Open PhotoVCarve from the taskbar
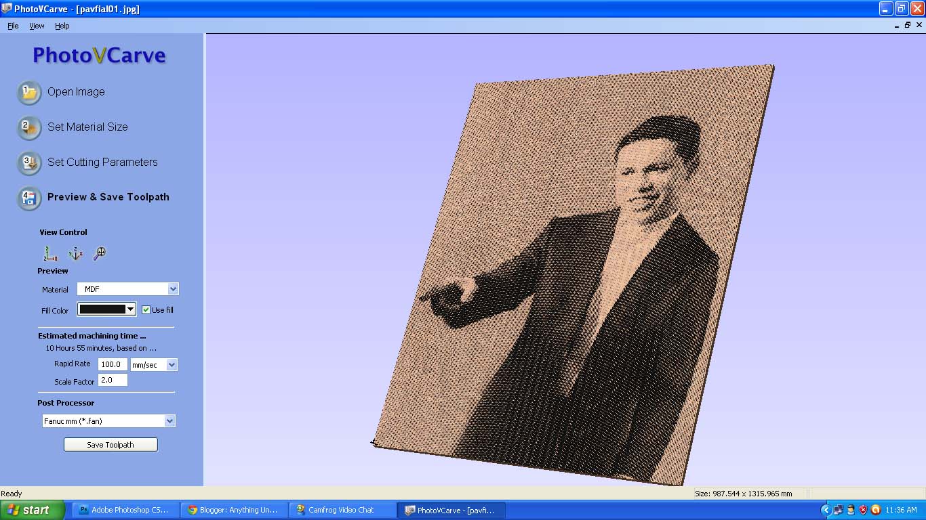This screenshot has height=520, width=926. [451, 510]
